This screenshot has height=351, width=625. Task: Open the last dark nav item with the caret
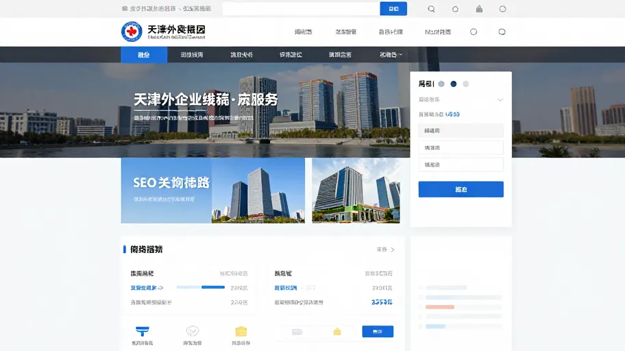point(391,55)
